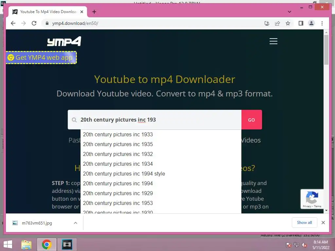This screenshot has width=335, height=251.
Task: Open tab search chevron in title bar
Action: click(290, 12)
